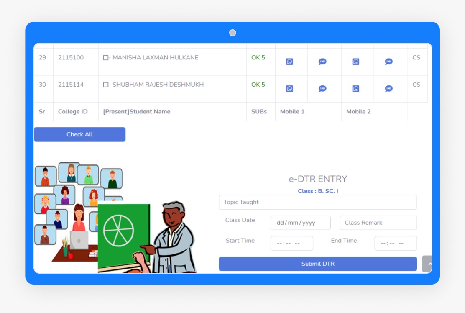The image size is (465, 313).
Task: Open WhatsApp for Manisha Hulkane's Mobile 1
Action: (289, 62)
